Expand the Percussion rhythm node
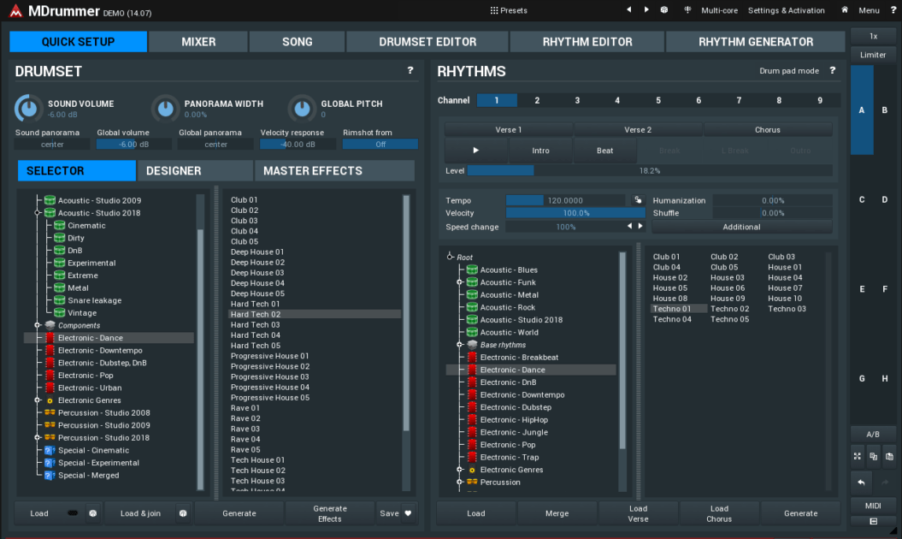Screen dimensions: 902x539 point(460,482)
